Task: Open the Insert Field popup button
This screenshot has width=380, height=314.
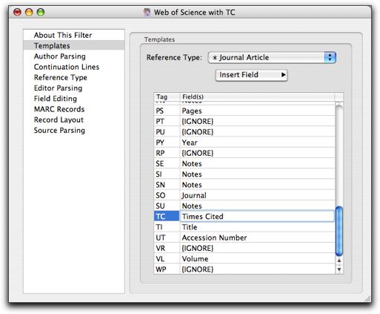Action: point(251,75)
